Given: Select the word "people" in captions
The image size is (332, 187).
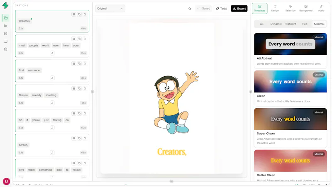Looking at the screenshot, I should click(x=34, y=46).
